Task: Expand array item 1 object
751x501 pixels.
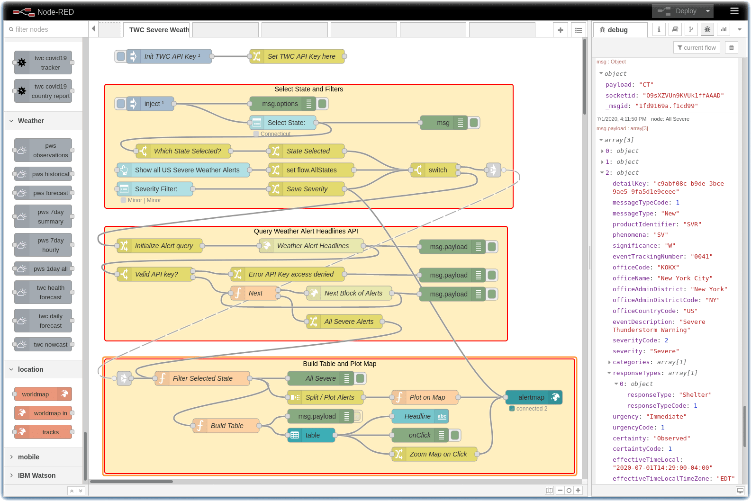Action: [602, 162]
